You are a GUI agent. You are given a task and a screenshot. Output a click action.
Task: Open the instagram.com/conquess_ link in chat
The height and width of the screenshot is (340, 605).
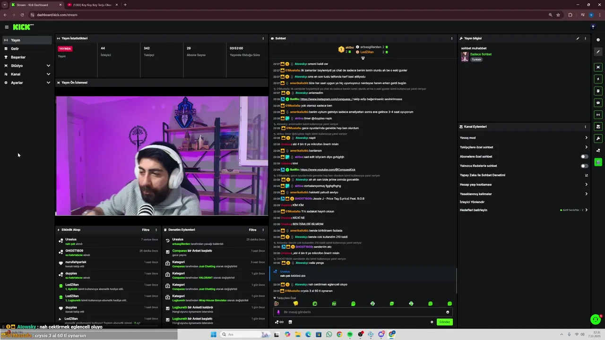pyautogui.click(x=326, y=99)
